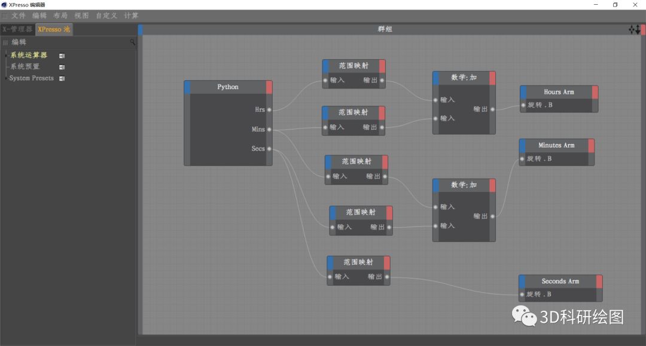Click the library icon beside System Presets
The width and height of the screenshot is (646, 346).
62,78
